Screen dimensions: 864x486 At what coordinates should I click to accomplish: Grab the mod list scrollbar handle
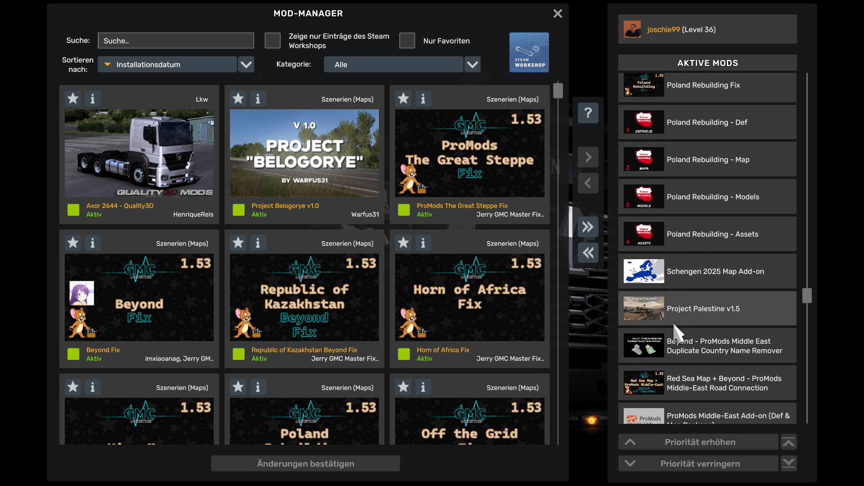558,90
